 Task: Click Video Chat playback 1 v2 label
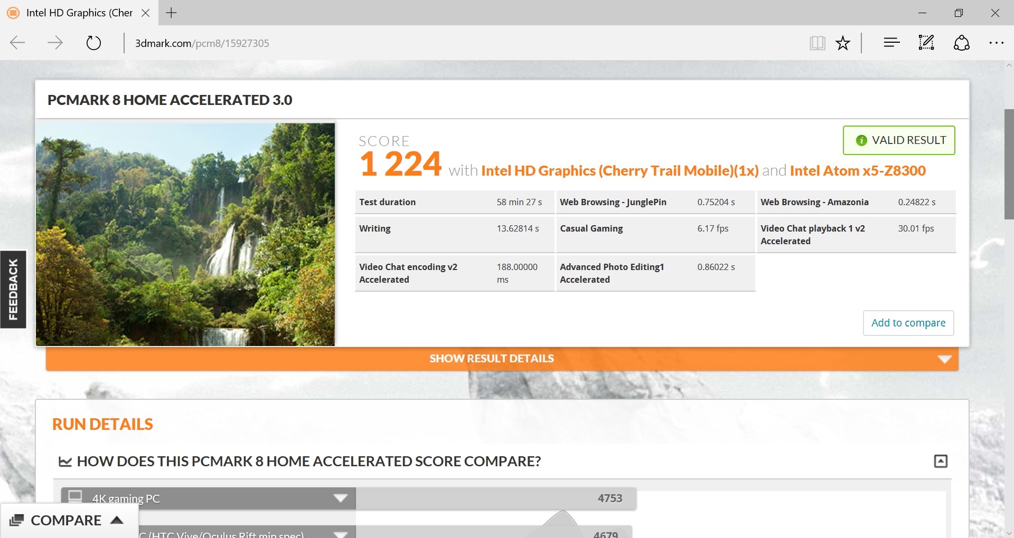coord(813,235)
